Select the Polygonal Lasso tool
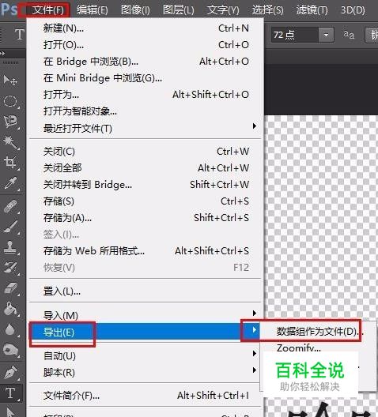 coord(10,122)
